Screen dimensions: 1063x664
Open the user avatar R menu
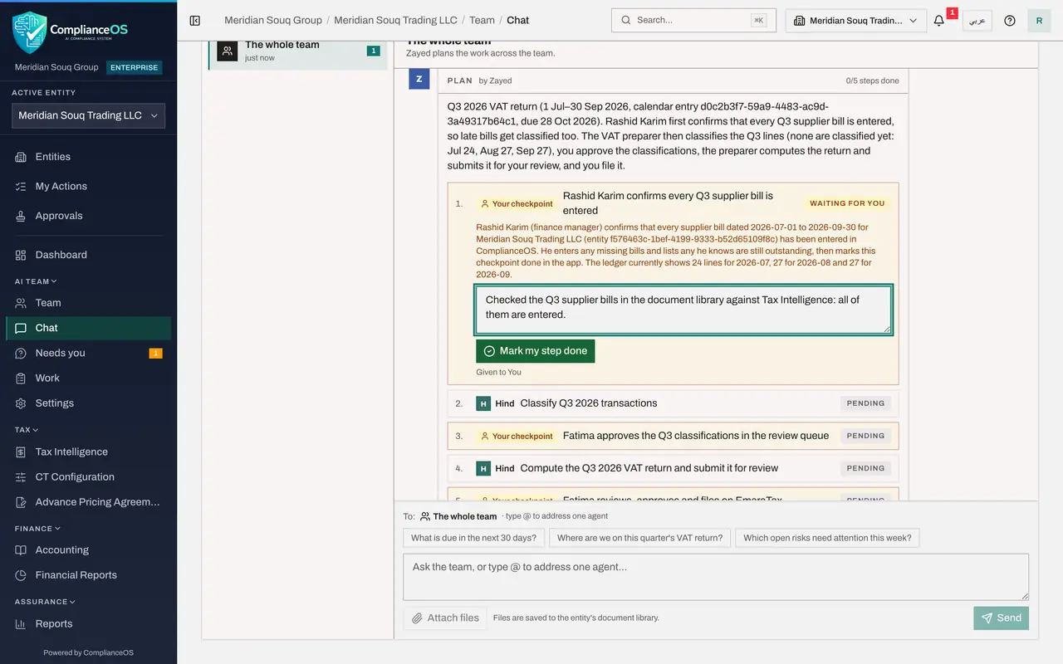(x=1039, y=21)
